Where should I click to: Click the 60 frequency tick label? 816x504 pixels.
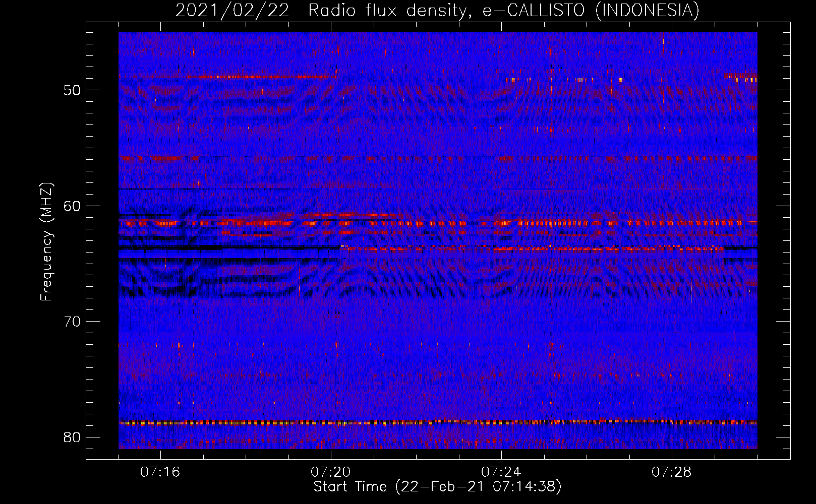(x=73, y=206)
